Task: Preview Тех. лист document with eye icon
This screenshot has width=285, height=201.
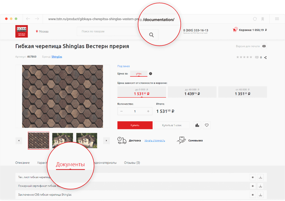Action: (x=253, y=177)
